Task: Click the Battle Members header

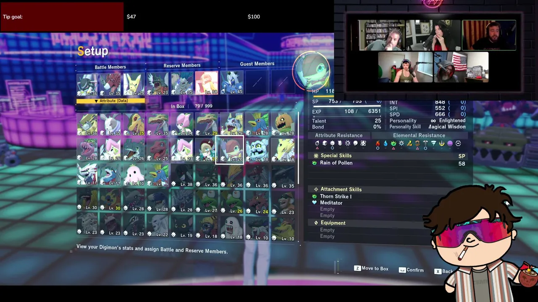Action: (110, 67)
